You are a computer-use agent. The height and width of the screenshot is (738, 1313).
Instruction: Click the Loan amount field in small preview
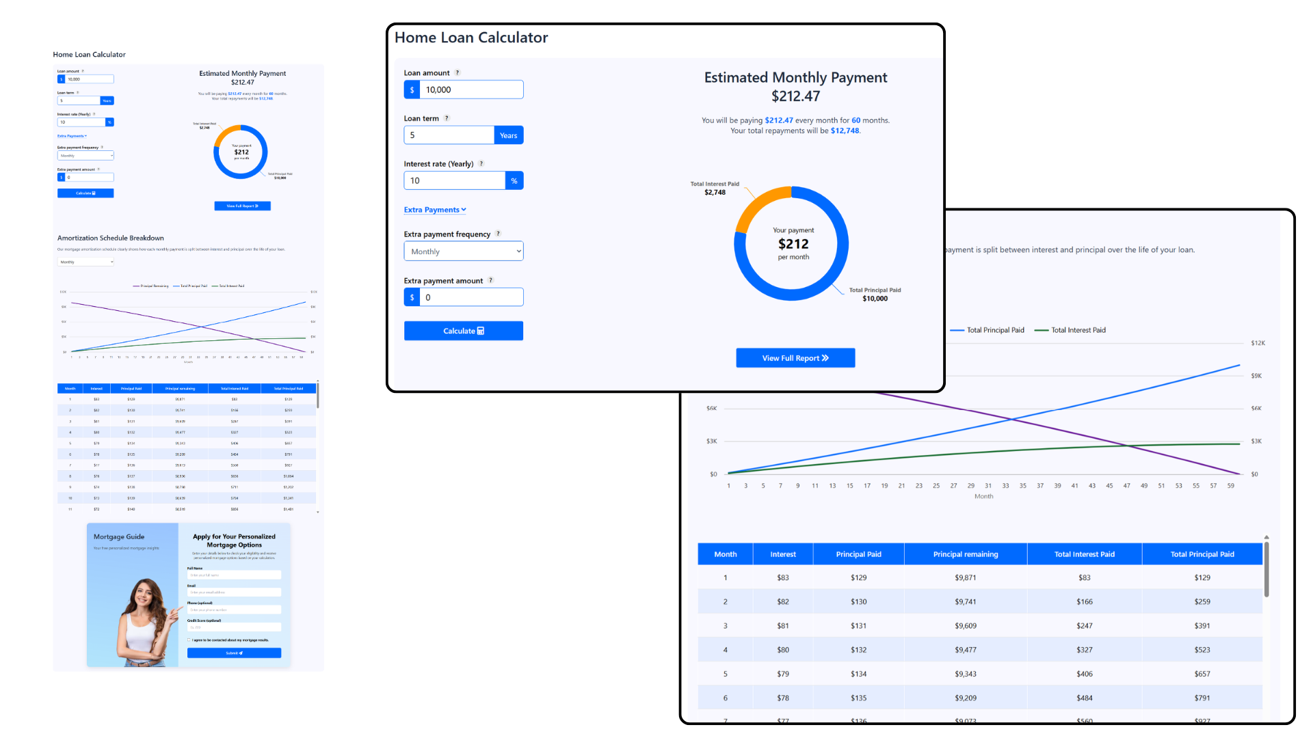[x=89, y=79]
